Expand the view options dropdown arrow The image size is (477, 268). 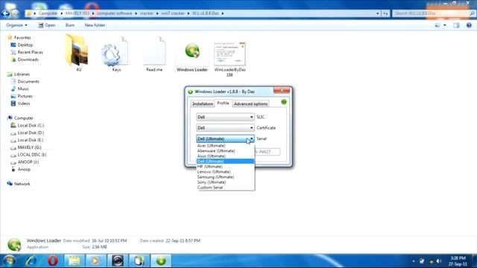pos(445,25)
